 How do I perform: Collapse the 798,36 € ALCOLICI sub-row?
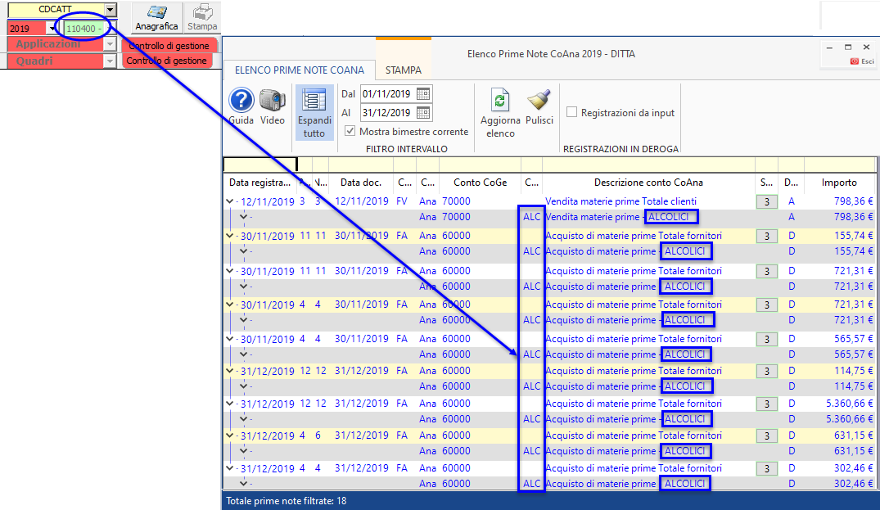[243, 217]
